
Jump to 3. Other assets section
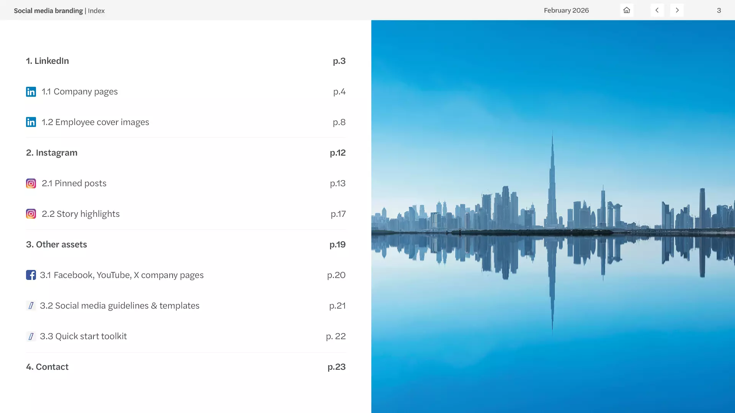[57, 244]
